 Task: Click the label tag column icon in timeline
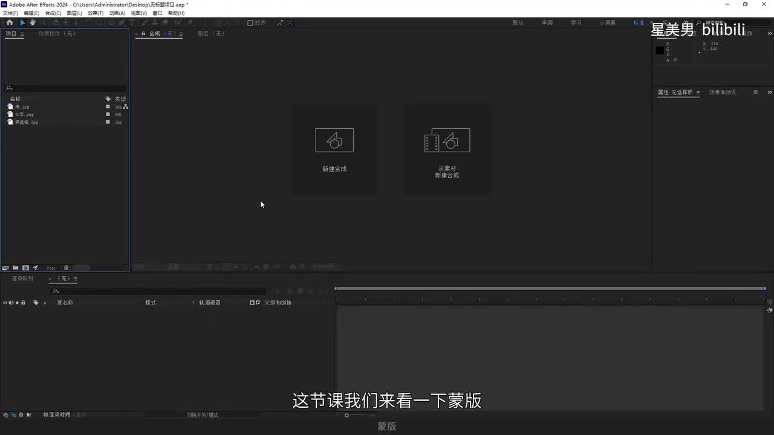point(36,303)
